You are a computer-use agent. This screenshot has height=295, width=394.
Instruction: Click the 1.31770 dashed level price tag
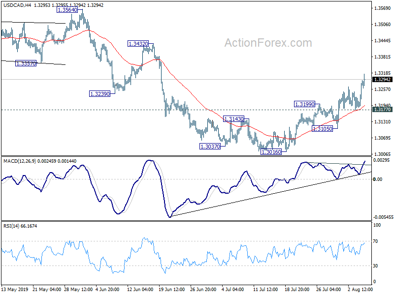click(382, 110)
